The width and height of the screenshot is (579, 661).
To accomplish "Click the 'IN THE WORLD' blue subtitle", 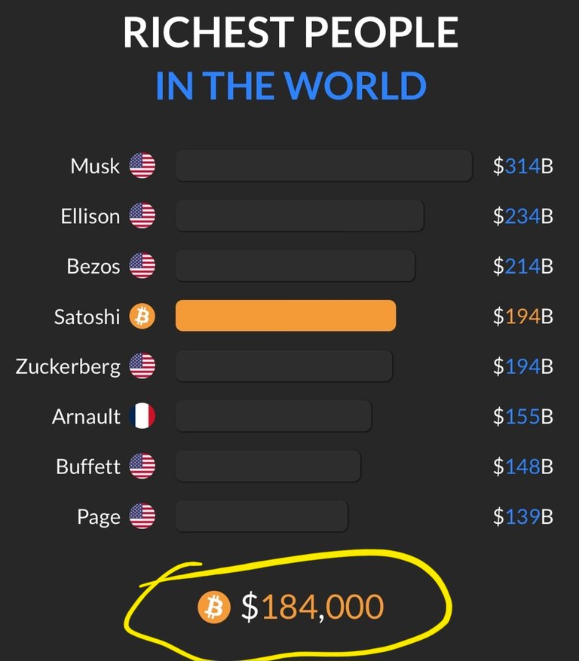I will (291, 86).
